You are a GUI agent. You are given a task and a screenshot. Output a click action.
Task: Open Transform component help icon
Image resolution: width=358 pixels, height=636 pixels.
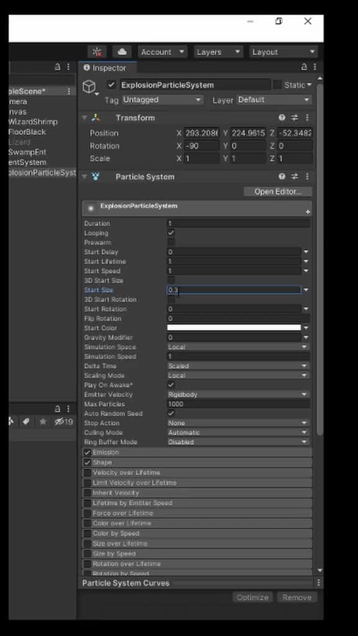click(282, 117)
